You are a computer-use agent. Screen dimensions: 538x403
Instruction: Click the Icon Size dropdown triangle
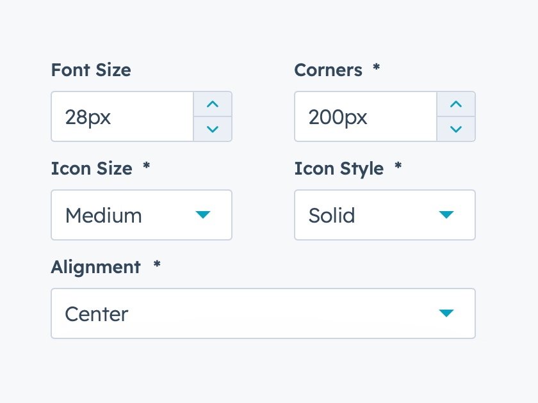203,215
